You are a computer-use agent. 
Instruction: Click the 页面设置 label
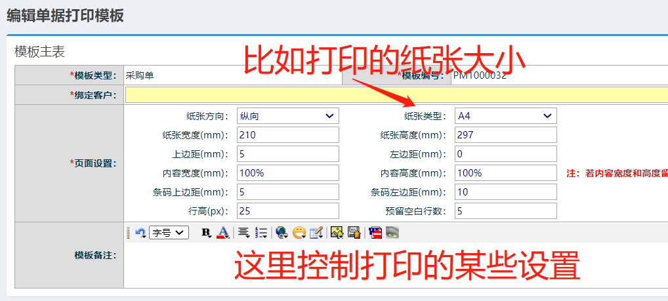pyautogui.click(x=93, y=163)
